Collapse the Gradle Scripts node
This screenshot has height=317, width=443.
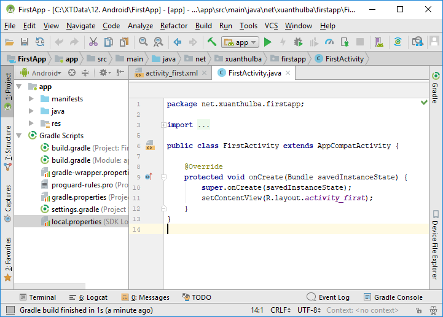19,136
